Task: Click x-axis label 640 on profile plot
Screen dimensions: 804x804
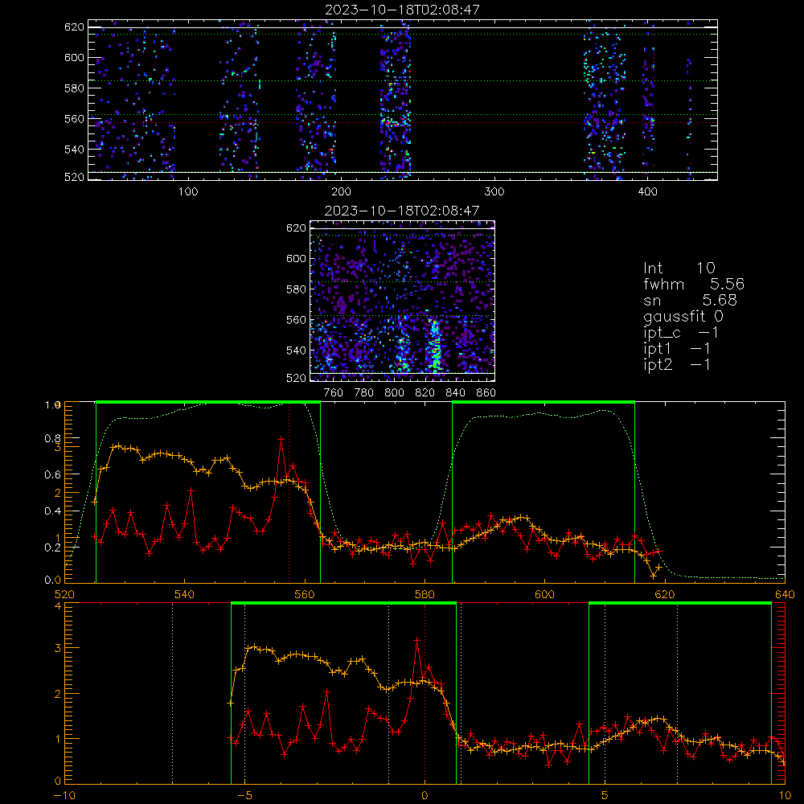Action: pos(785,594)
